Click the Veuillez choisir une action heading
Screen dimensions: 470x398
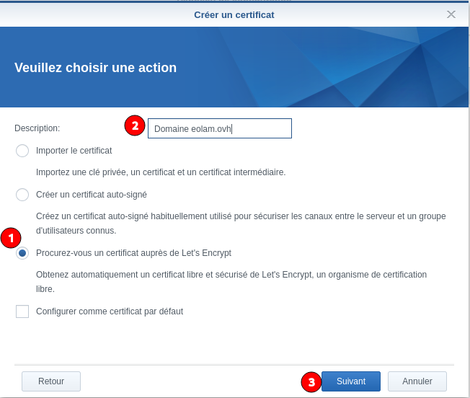point(95,68)
